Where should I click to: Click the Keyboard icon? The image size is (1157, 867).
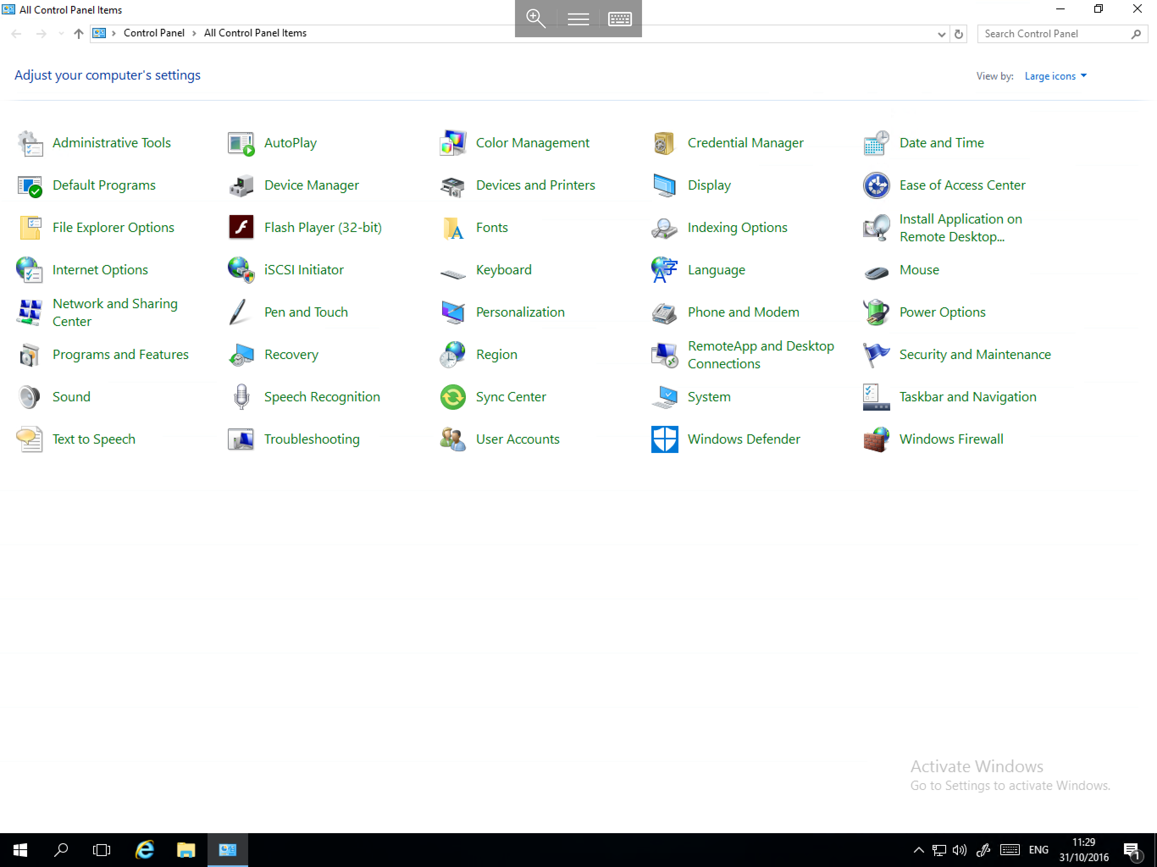pyautogui.click(x=453, y=273)
